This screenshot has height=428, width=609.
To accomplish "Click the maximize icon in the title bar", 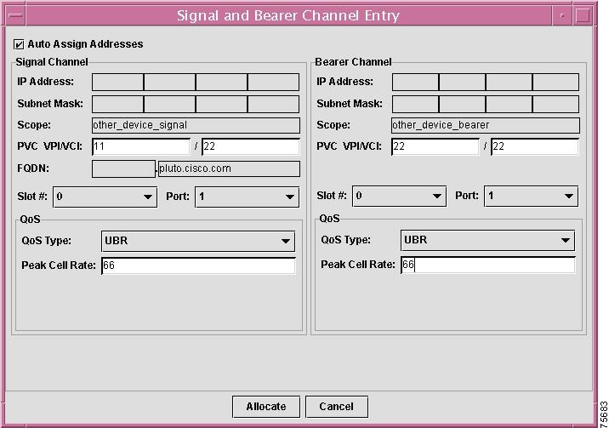I will coord(582,15).
